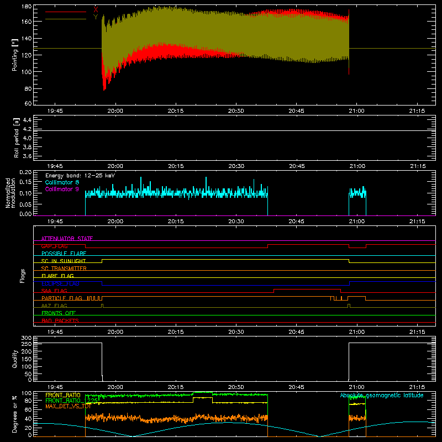442x442 pixels.
Task: Click the 0.20 tick on modulation axis
Action: 25,172
